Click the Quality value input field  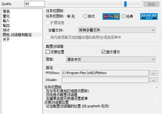coord(35,4)
